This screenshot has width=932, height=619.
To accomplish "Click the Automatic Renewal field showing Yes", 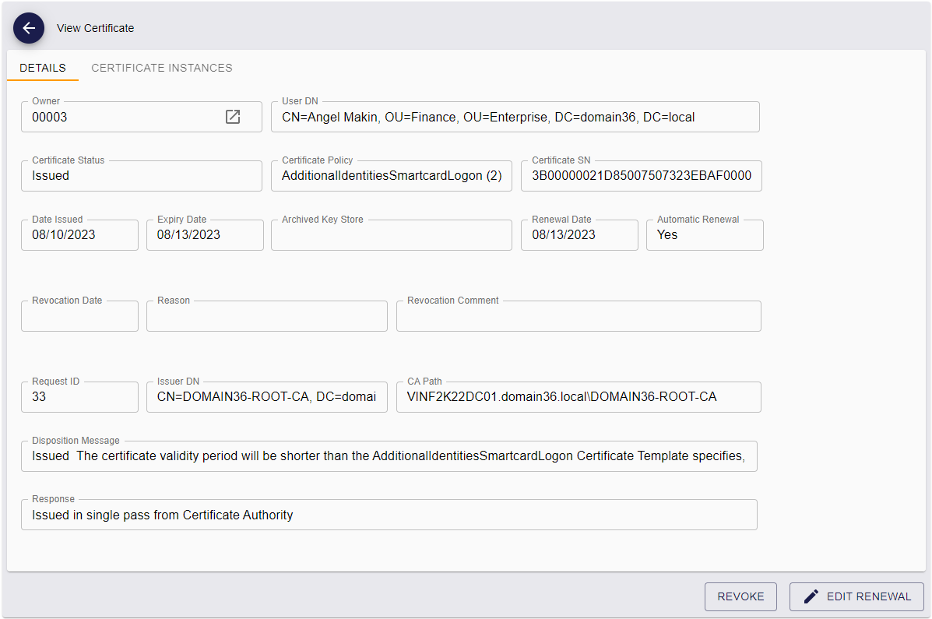I will [x=704, y=235].
